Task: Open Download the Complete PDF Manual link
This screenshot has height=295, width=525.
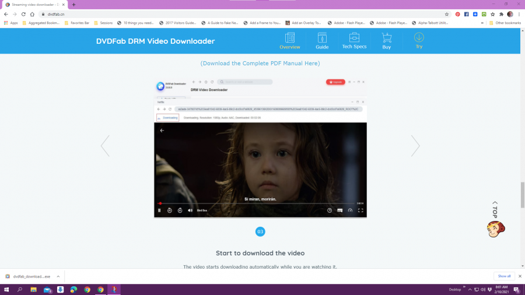Action: (260, 63)
